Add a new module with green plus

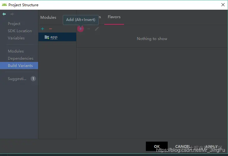pyautogui.click(x=42, y=29)
